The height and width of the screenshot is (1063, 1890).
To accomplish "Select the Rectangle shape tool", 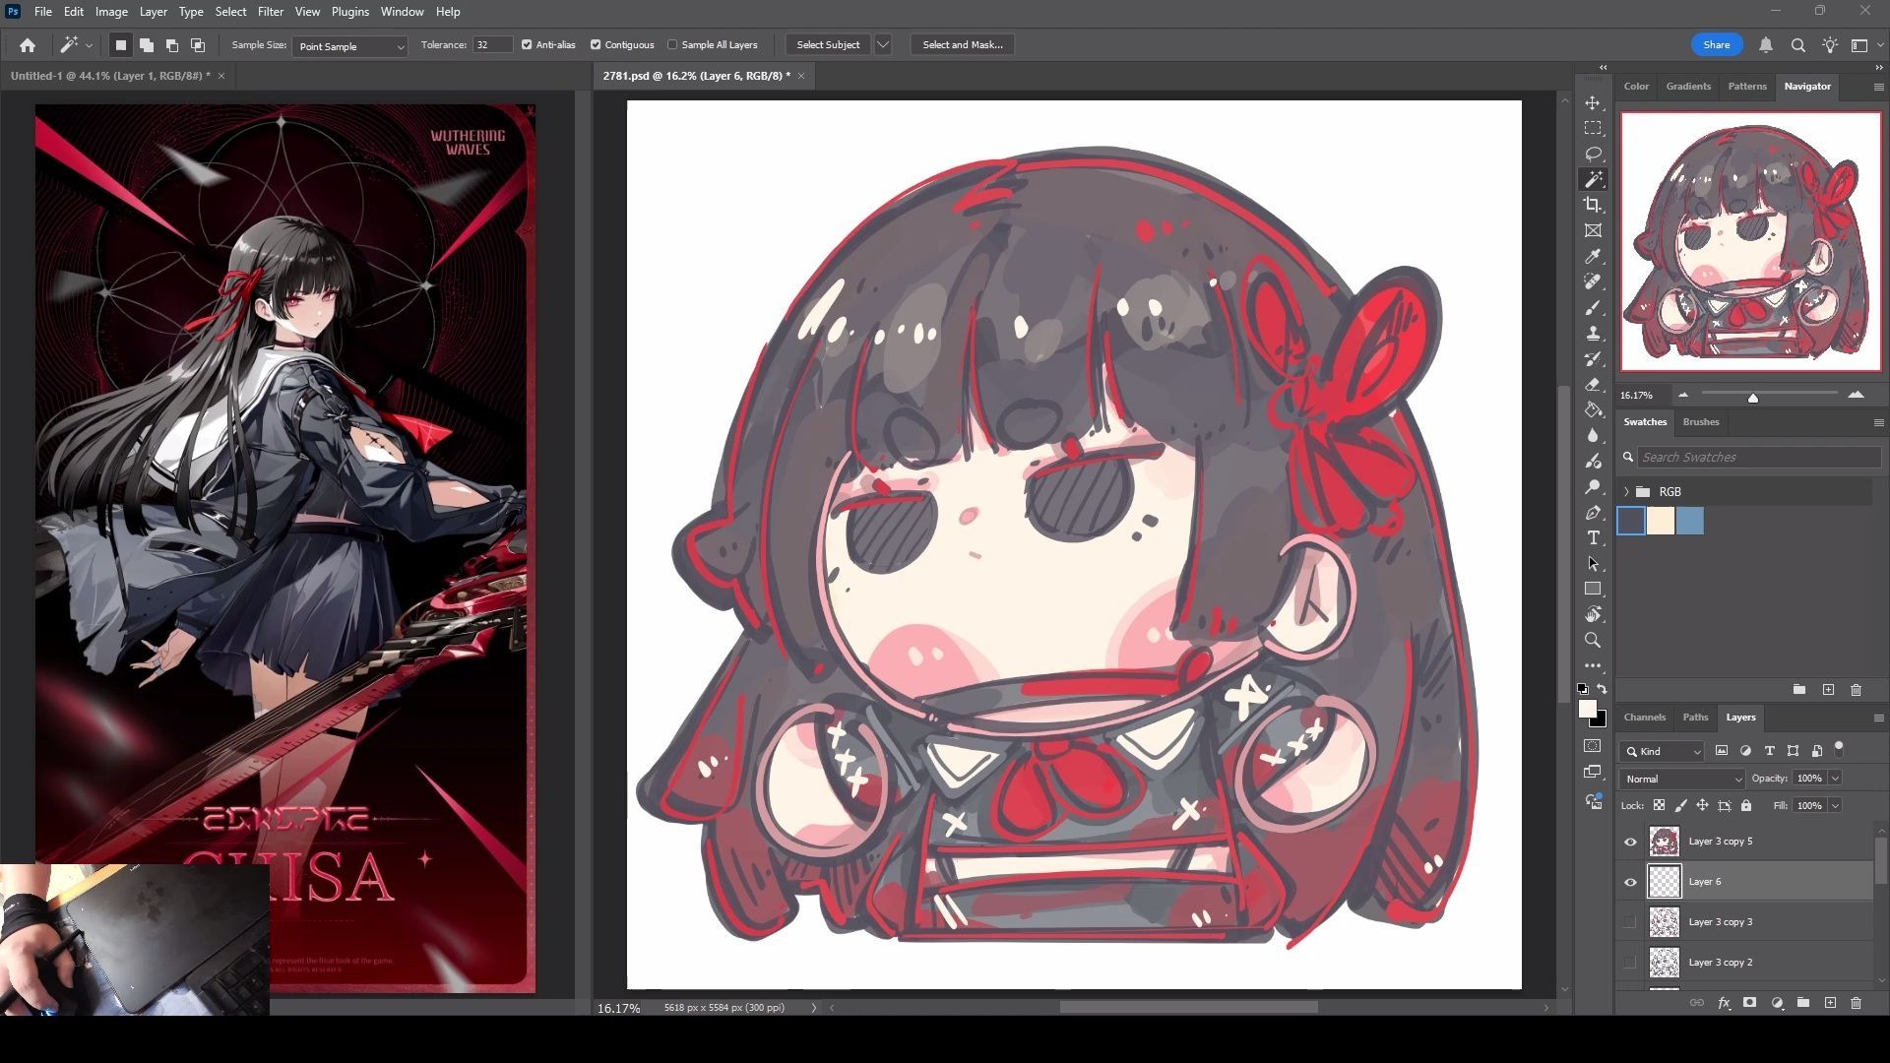I will [1593, 589].
